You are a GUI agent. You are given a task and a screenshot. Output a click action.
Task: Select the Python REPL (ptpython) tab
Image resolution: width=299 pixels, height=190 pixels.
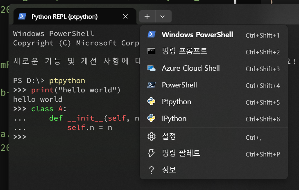tap(75, 16)
